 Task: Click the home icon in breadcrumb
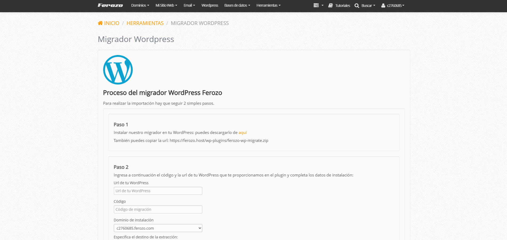click(x=100, y=23)
